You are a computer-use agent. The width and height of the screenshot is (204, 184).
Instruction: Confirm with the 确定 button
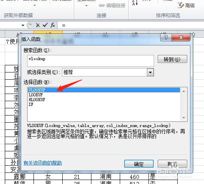[139, 164]
